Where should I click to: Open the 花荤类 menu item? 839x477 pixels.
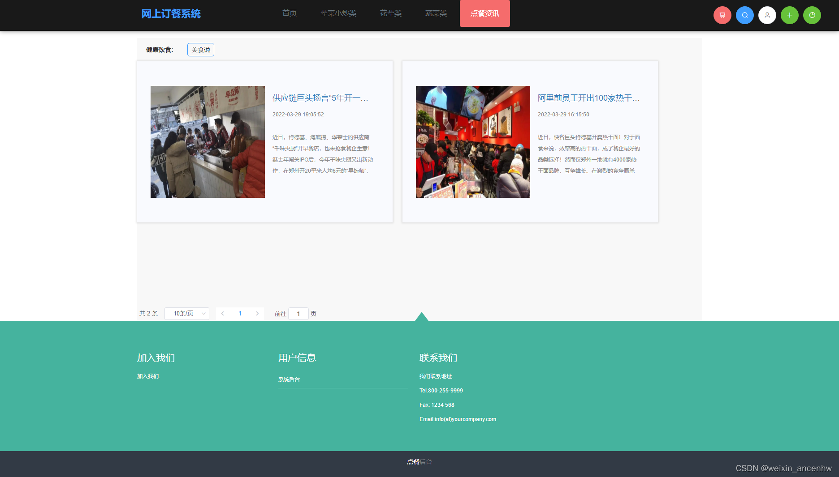[x=391, y=13]
